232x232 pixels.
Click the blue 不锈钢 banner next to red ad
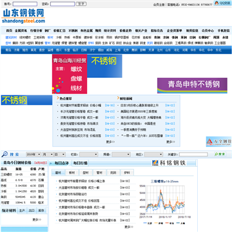[104, 66]
